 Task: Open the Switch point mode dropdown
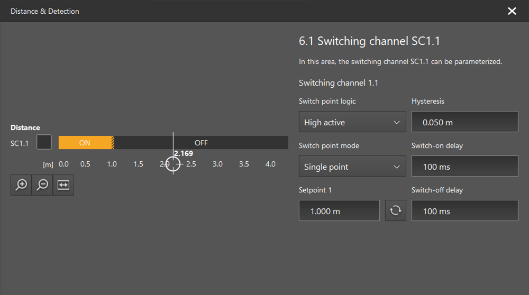coord(352,167)
